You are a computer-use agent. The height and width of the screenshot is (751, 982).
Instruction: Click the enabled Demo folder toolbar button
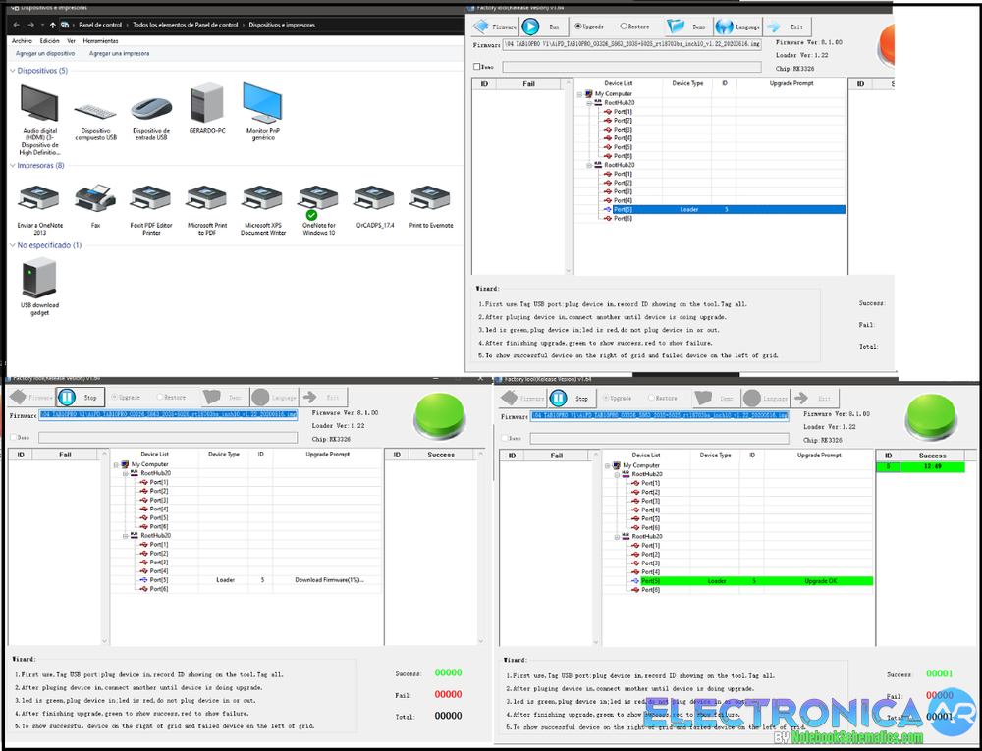tap(687, 27)
